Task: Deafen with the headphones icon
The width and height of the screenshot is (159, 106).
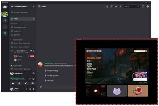Action: tap(30, 89)
